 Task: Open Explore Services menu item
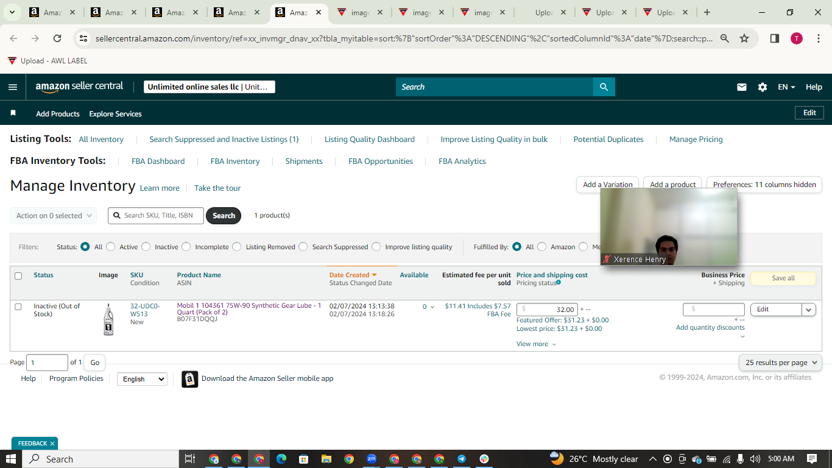point(115,114)
